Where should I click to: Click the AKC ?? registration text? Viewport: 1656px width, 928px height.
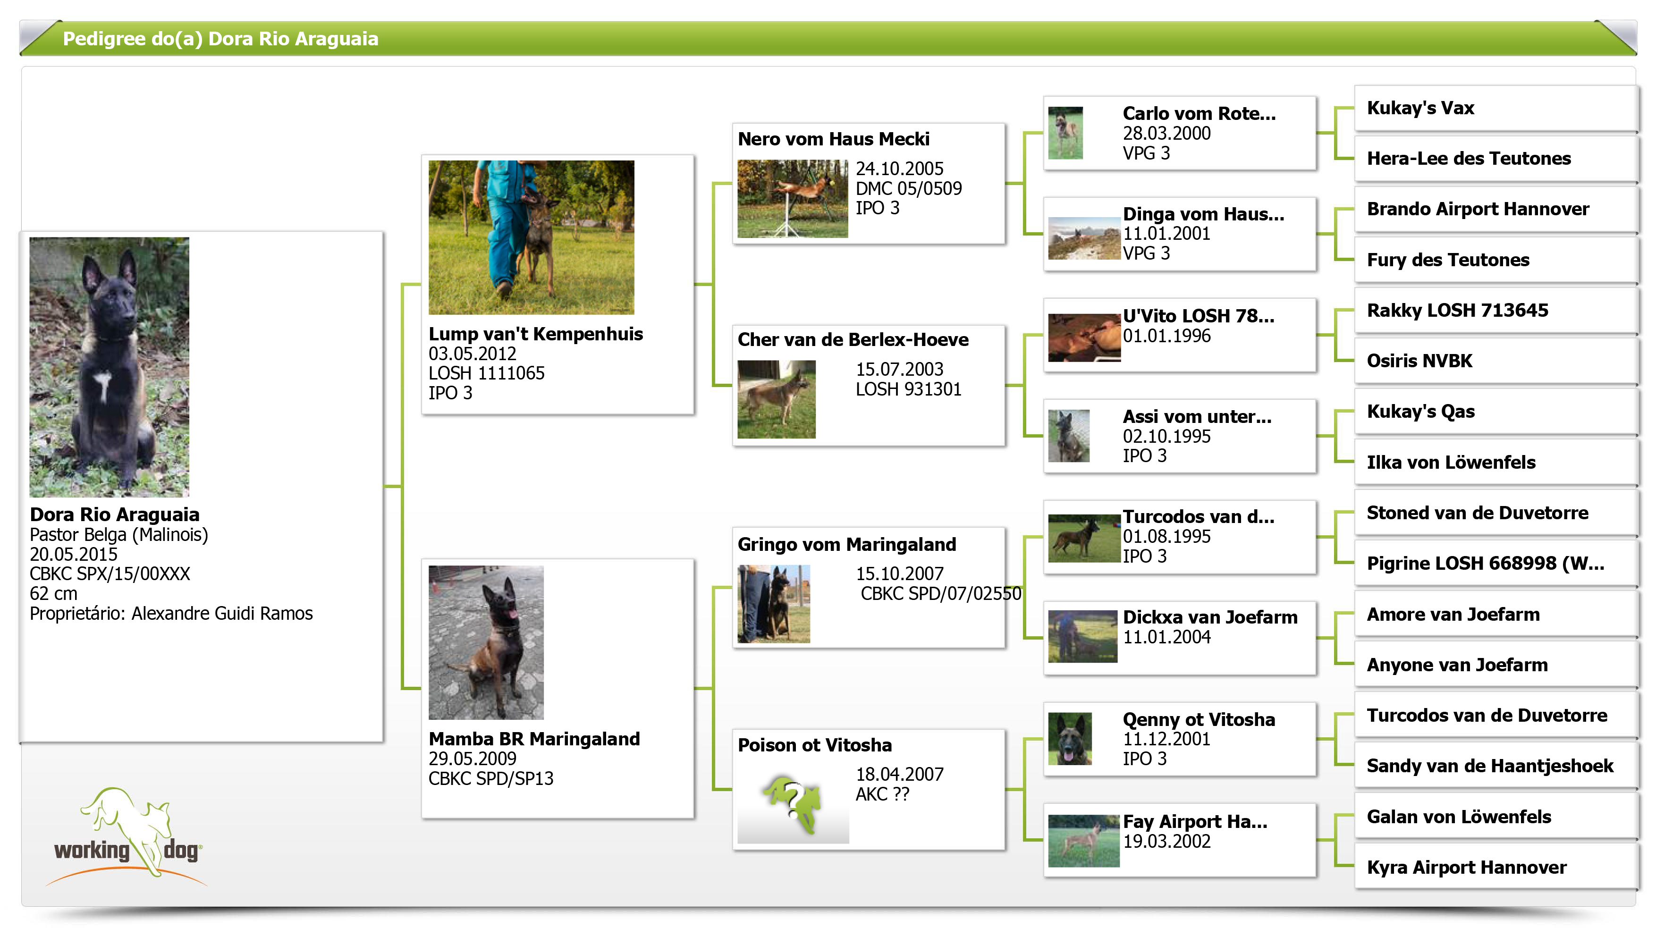pos(882,793)
